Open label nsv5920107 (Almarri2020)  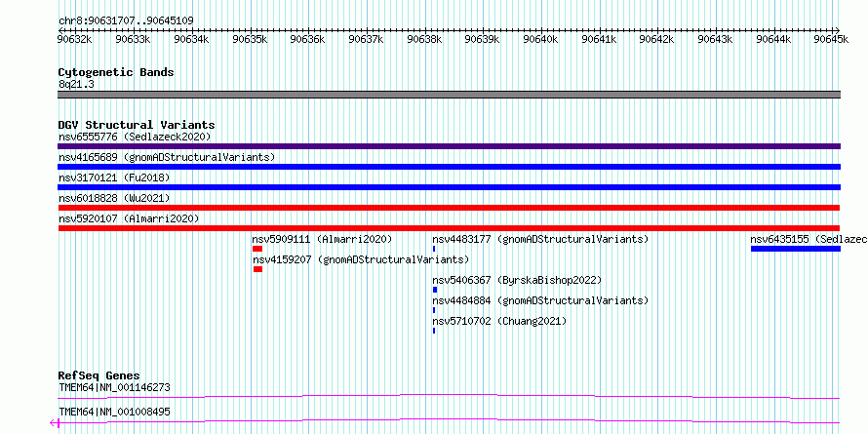[129, 218]
